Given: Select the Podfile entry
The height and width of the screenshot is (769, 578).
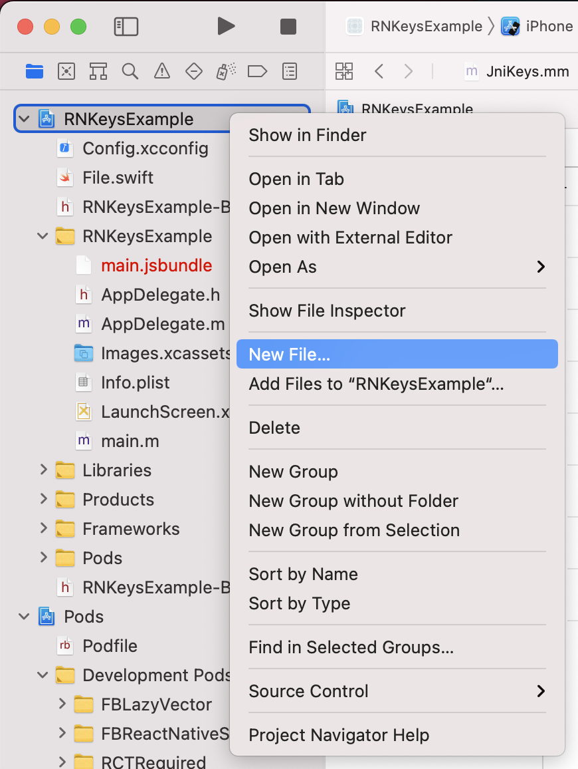Looking at the screenshot, I should [110, 645].
